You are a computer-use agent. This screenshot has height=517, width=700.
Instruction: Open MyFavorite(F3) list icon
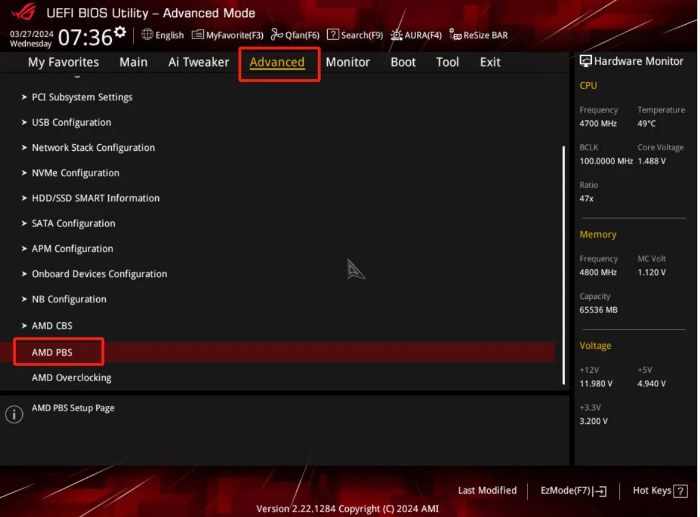[x=197, y=34]
